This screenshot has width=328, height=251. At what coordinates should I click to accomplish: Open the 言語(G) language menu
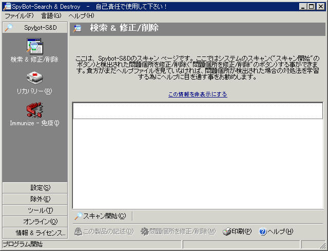tap(51, 16)
